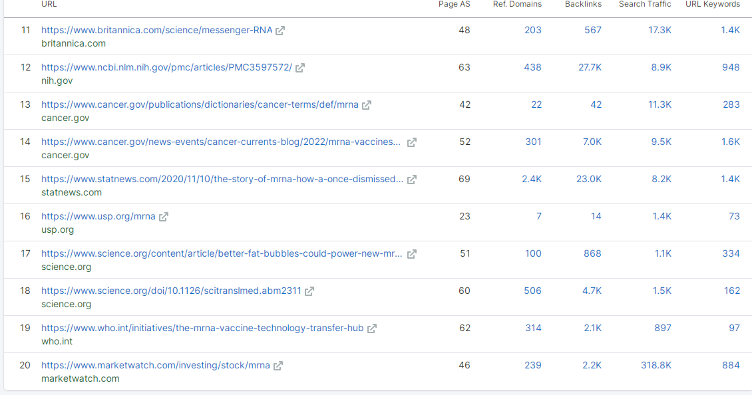
Task: Click the URL Keywords column header
Action: click(x=713, y=4)
